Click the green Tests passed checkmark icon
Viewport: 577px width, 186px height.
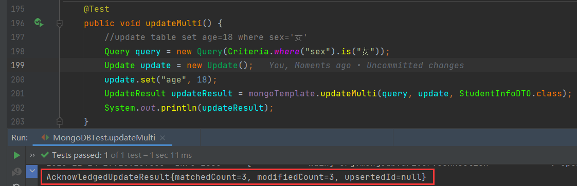(x=45, y=155)
